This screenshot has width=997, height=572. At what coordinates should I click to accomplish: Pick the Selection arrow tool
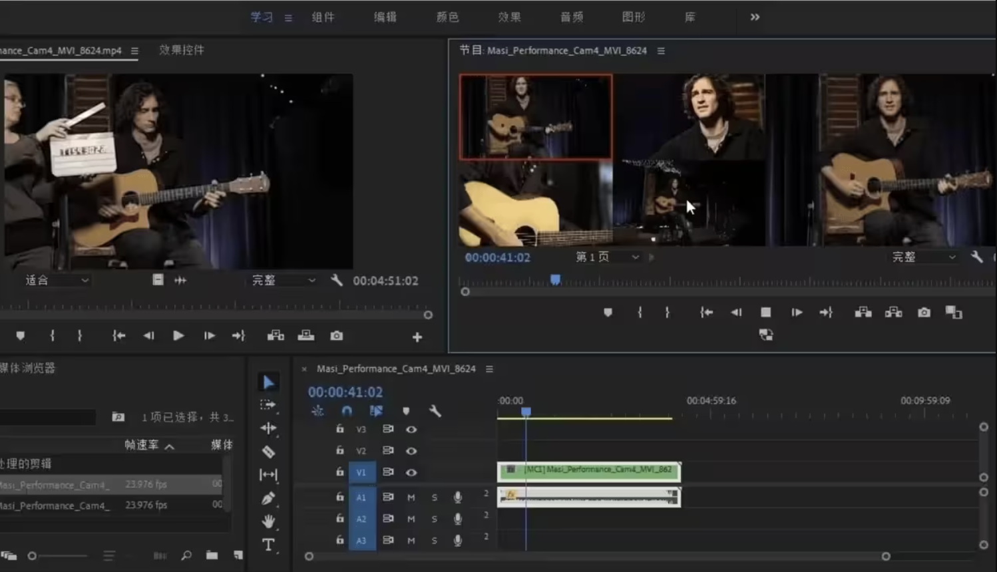(268, 382)
